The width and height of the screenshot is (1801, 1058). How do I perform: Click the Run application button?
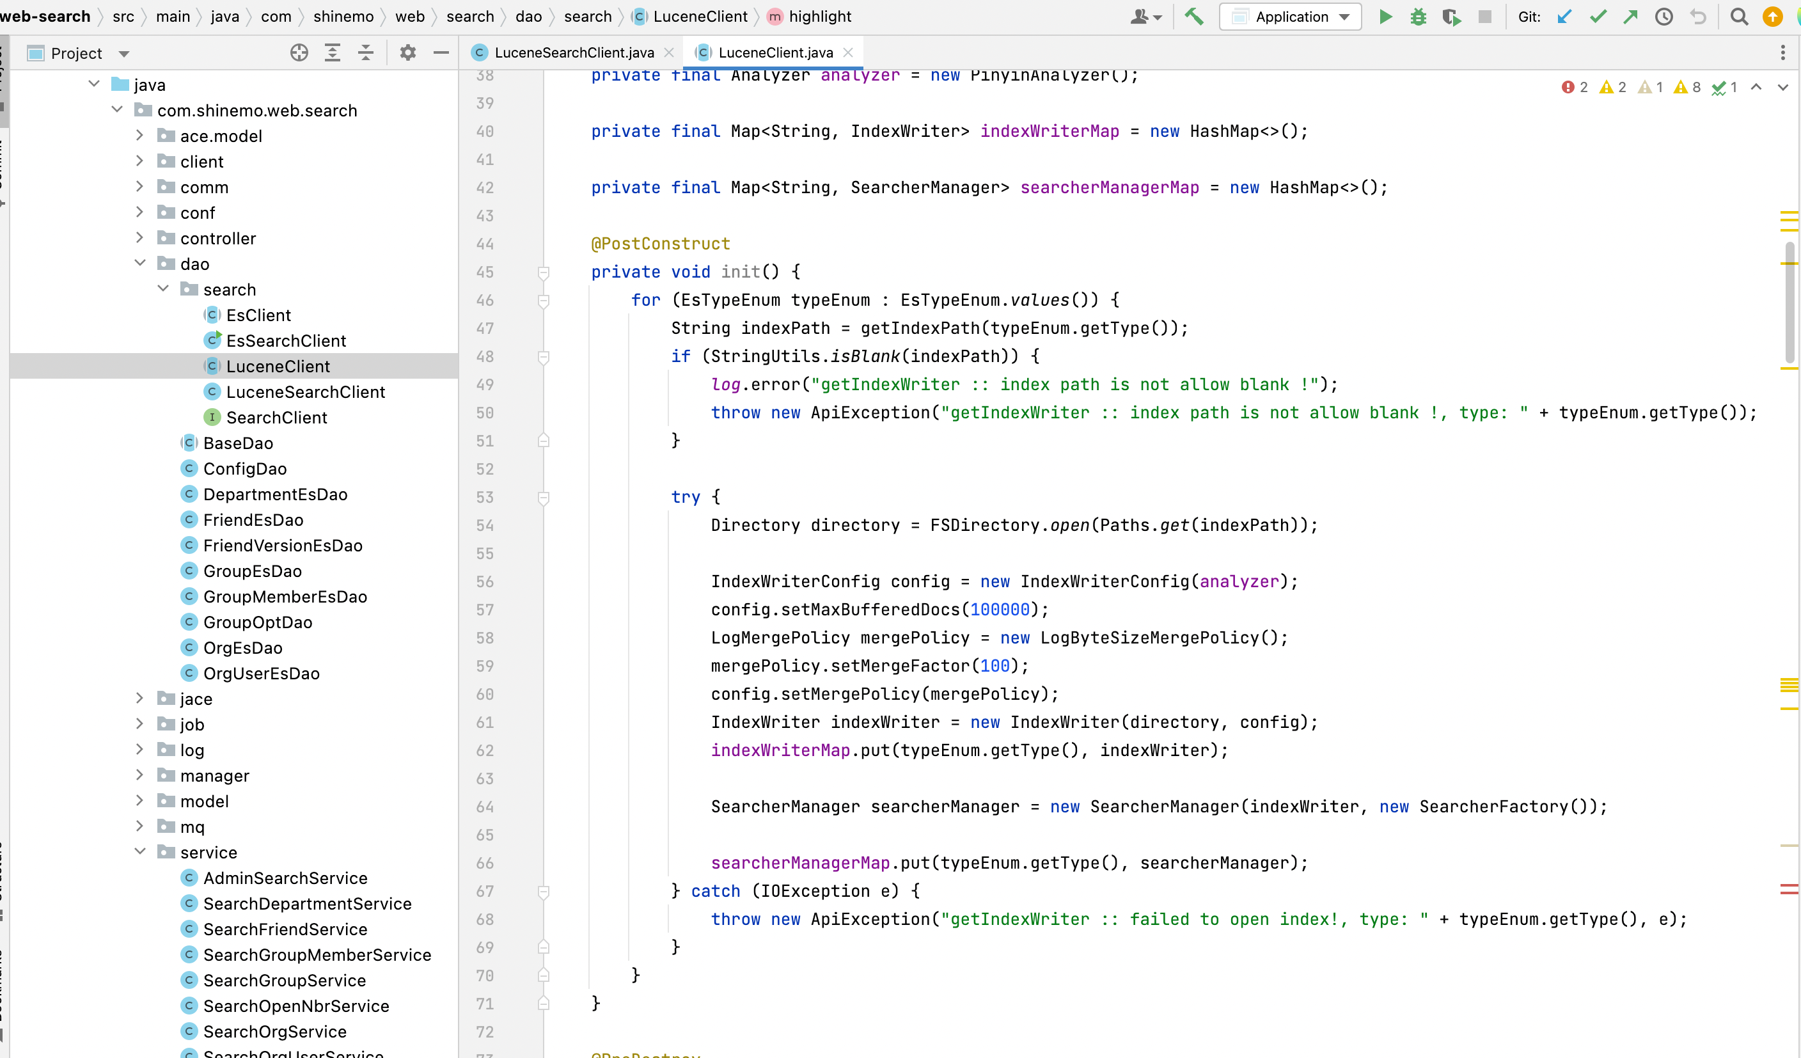coord(1384,17)
